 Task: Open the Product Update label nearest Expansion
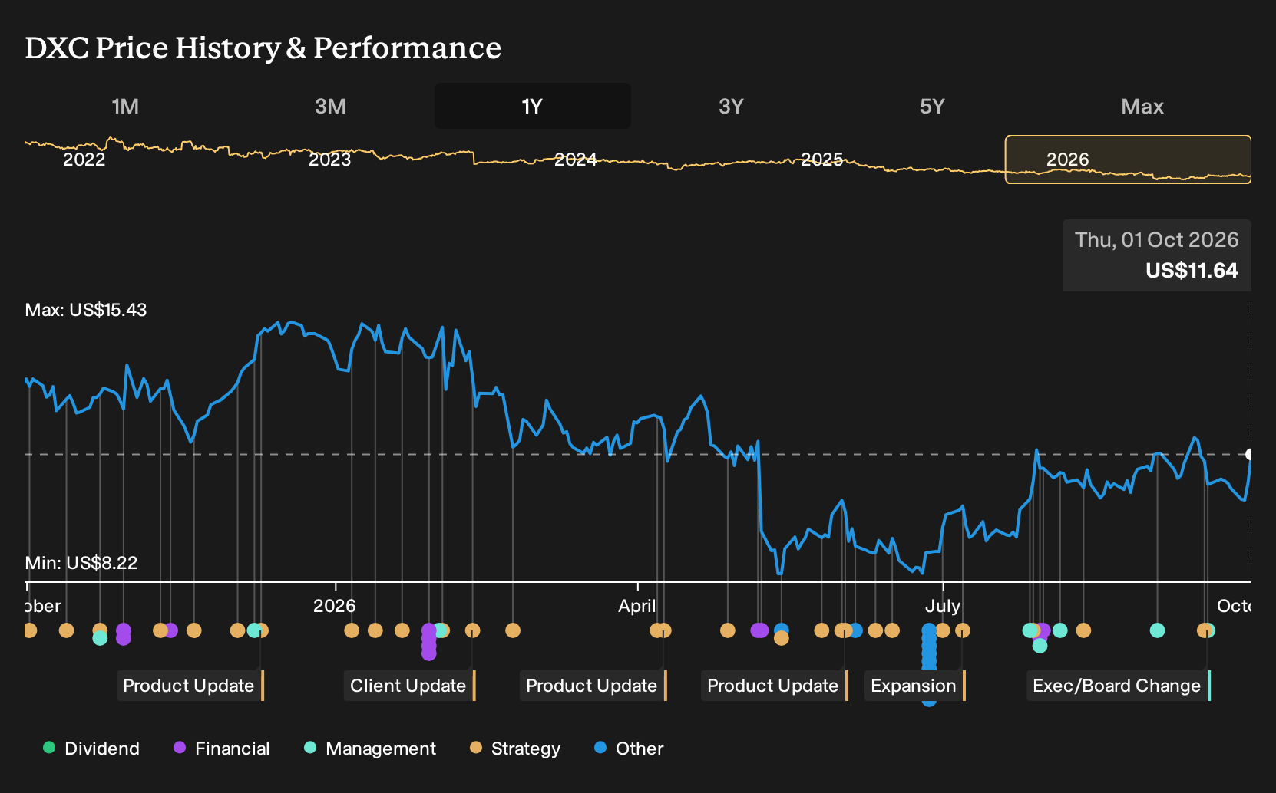[x=775, y=686]
